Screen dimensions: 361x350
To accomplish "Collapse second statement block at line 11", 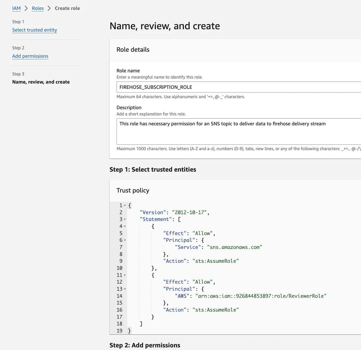I will (125, 275).
